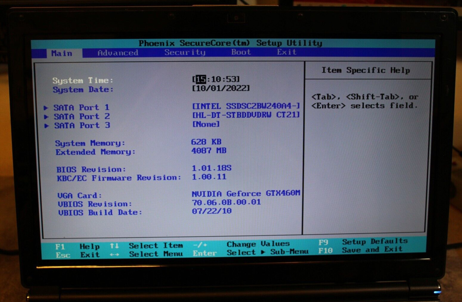Select the SATA Port 1 entry
The height and width of the screenshot is (302, 462).
(x=81, y=107)
